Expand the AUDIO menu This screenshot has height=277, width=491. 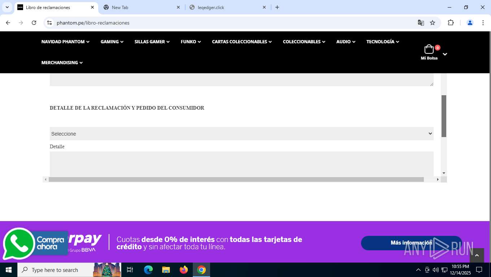click(x=346, y=42)
